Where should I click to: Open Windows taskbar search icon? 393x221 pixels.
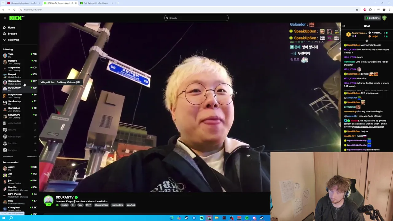coord(11,218)
